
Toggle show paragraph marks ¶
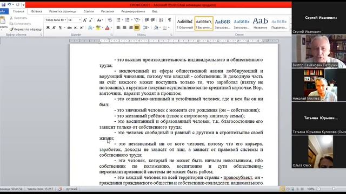tap(169, 20)
